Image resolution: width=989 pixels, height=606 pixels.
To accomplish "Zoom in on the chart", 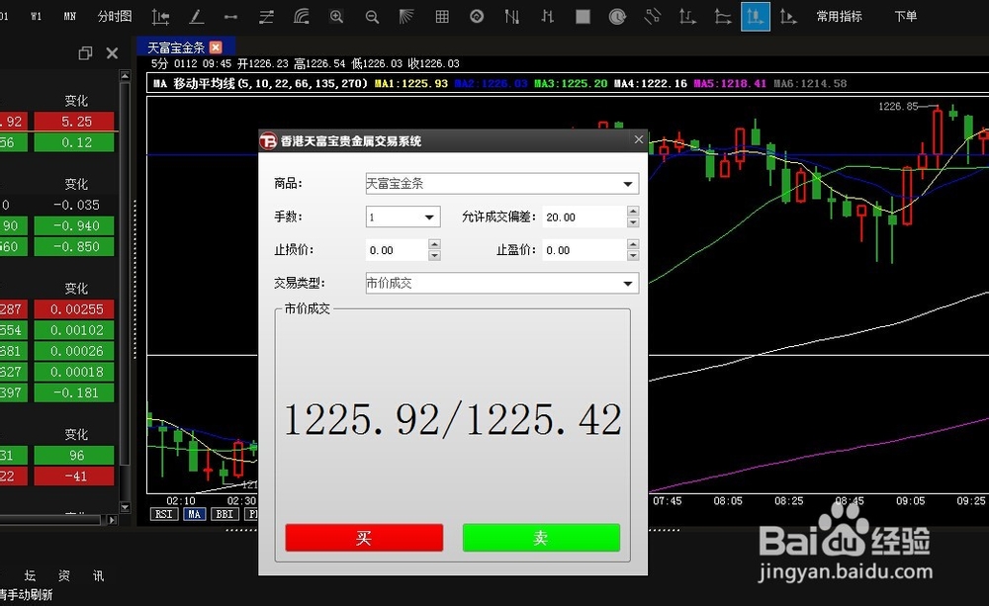I will coord(337,17).
